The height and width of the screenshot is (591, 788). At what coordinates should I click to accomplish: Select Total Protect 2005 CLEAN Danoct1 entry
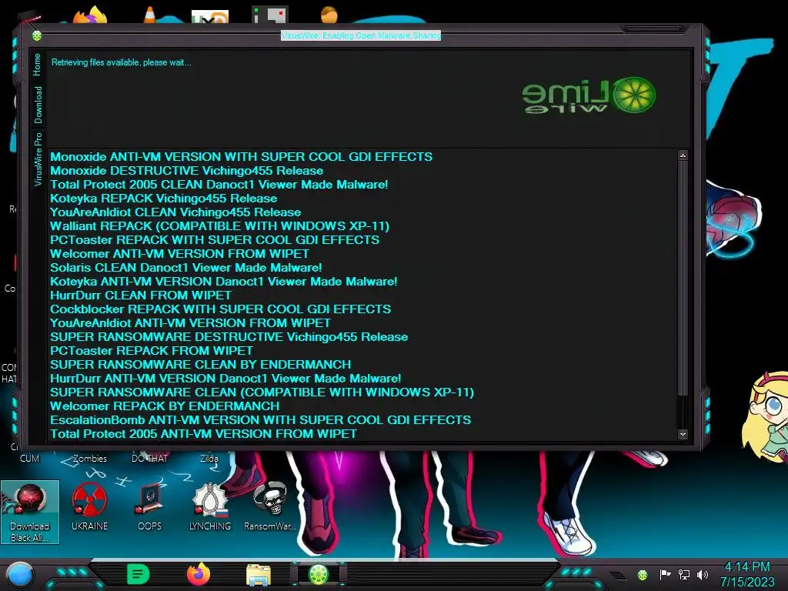[219, 185]
